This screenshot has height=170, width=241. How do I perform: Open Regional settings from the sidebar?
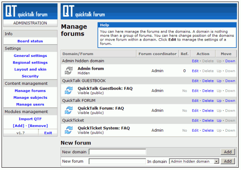coord(30,63)
